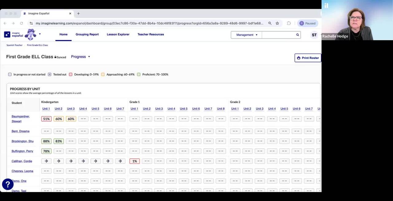Open student Callihan, Cordie
This screenshot has width=393, height=201.
coord(22,161)
